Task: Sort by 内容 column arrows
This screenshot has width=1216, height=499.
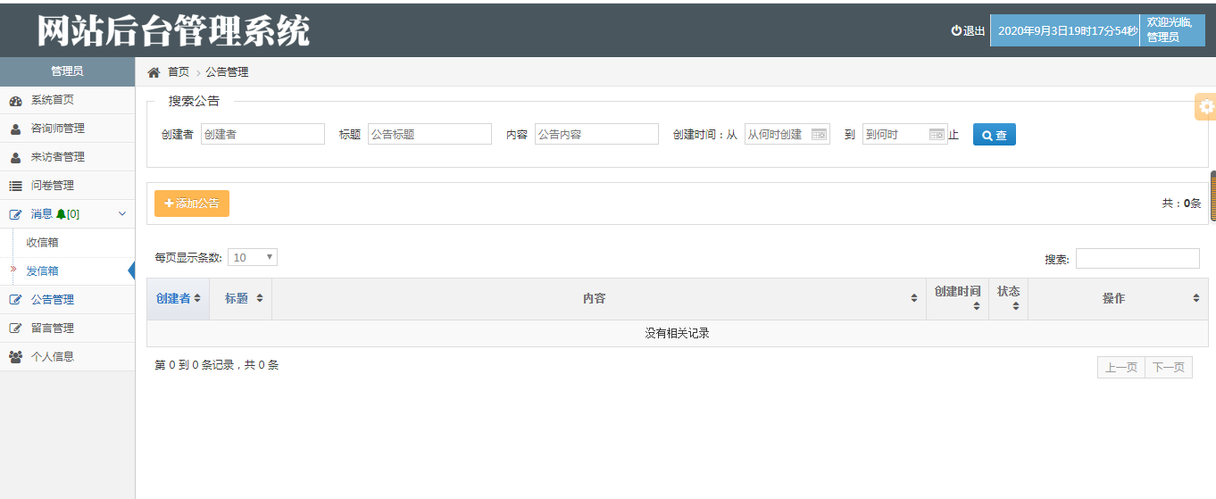Action: tap(914, 299)
